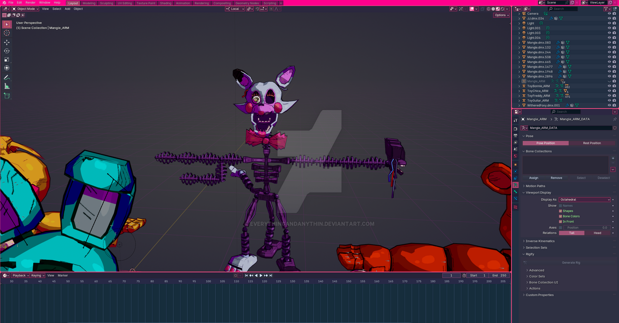Open the File menu
619x323 pixels.
pyautogui.click(x=11, y=2)
